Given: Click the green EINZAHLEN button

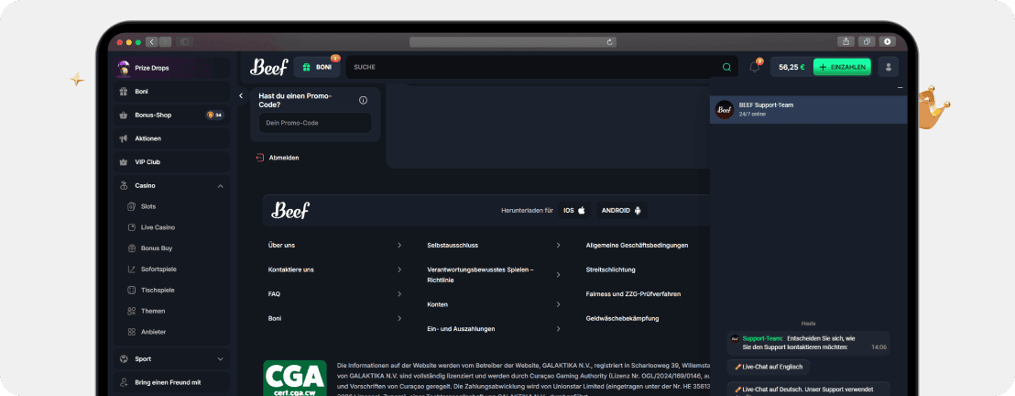Looking at the screenshot, I should (x=842, y=67).
